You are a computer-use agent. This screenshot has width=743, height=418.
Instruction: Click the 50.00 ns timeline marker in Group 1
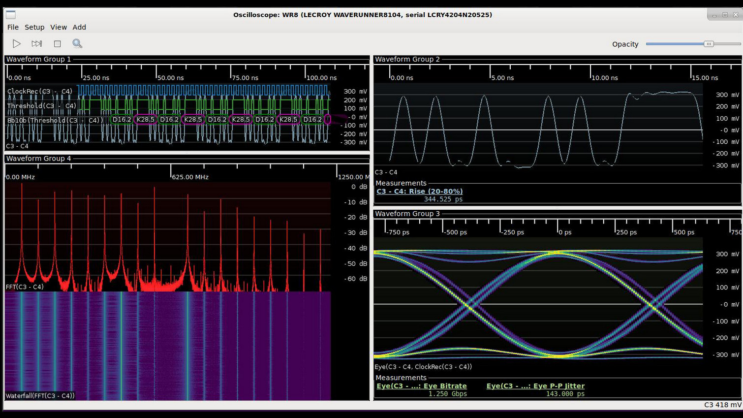point(170,78)
